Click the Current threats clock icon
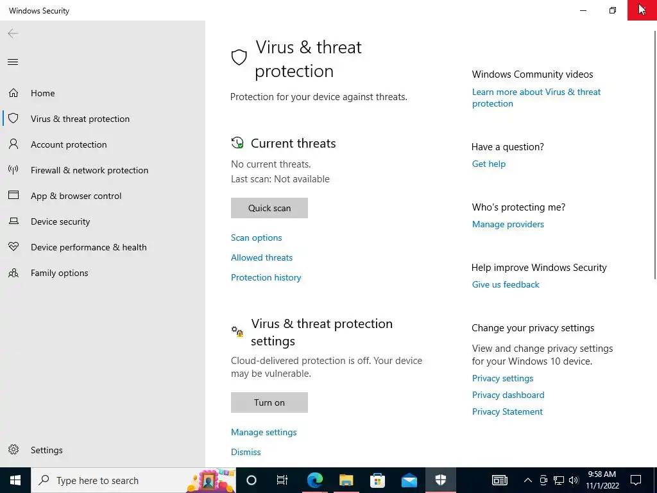The width and height of the screenshot is (657, 493). pyautogui.click(x=237, y=143)
